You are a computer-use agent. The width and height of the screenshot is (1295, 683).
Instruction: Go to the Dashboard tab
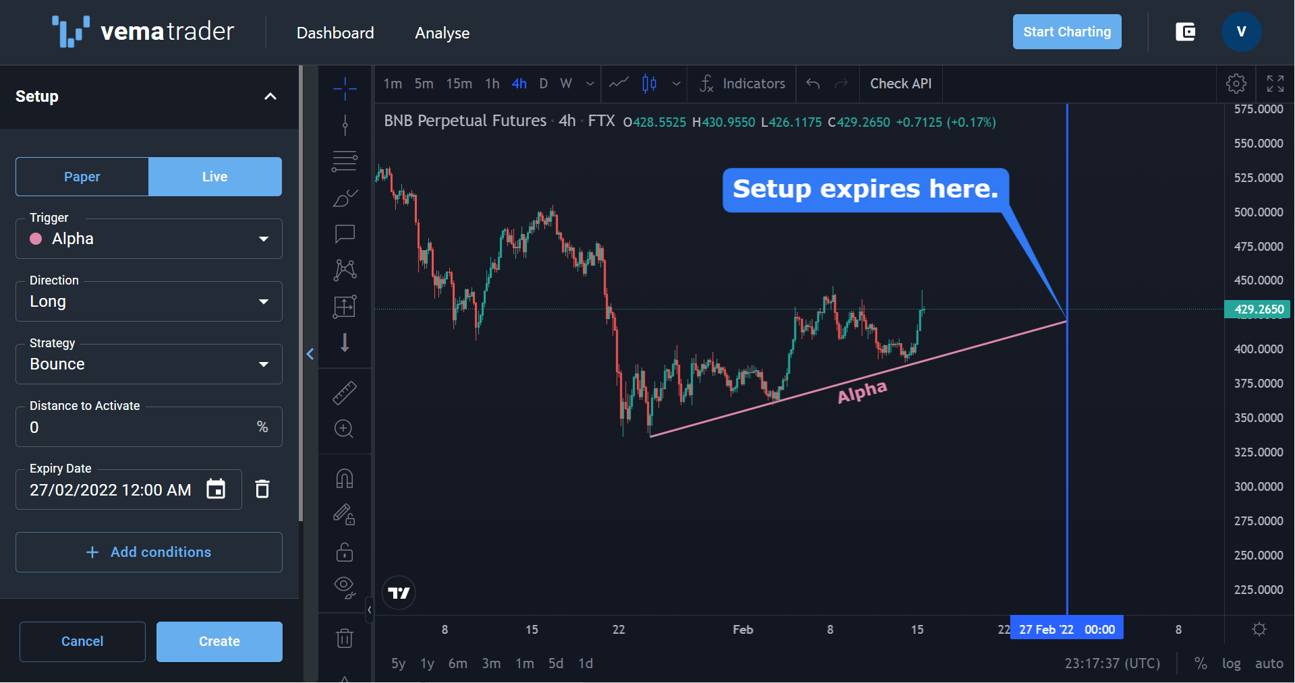(x=335, y=33)
